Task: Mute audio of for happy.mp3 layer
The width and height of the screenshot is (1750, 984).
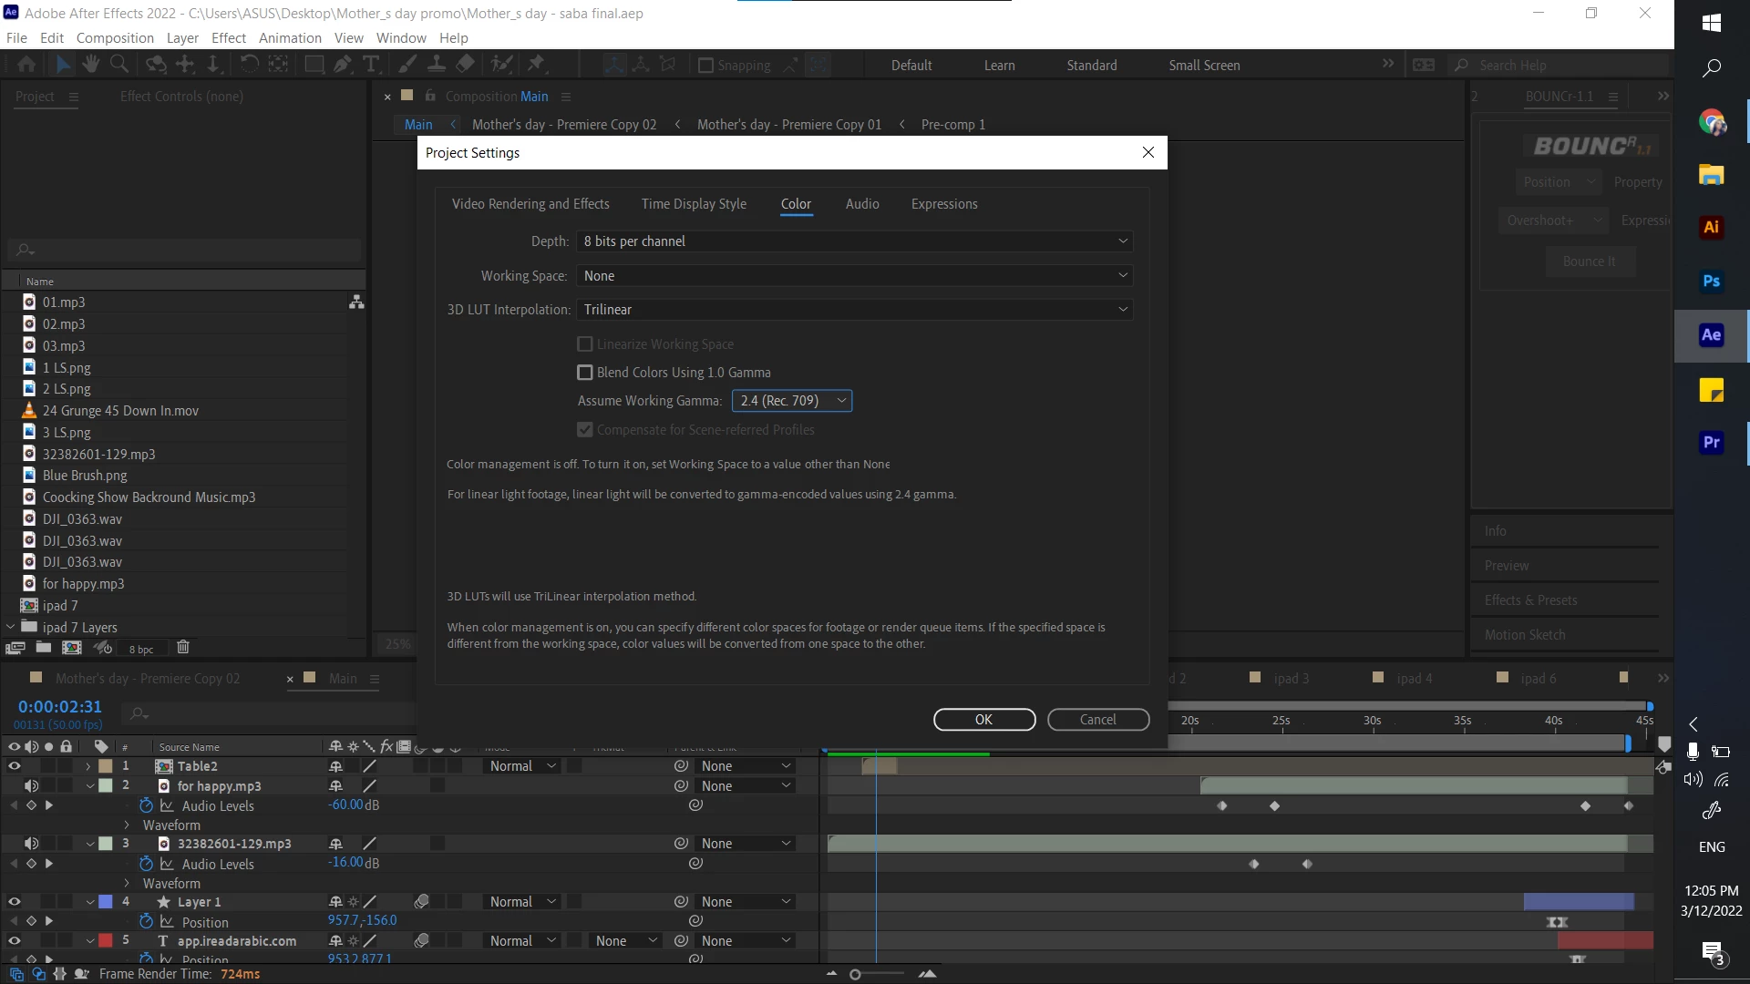Action: pyautogui.click(x=31, y=785)
